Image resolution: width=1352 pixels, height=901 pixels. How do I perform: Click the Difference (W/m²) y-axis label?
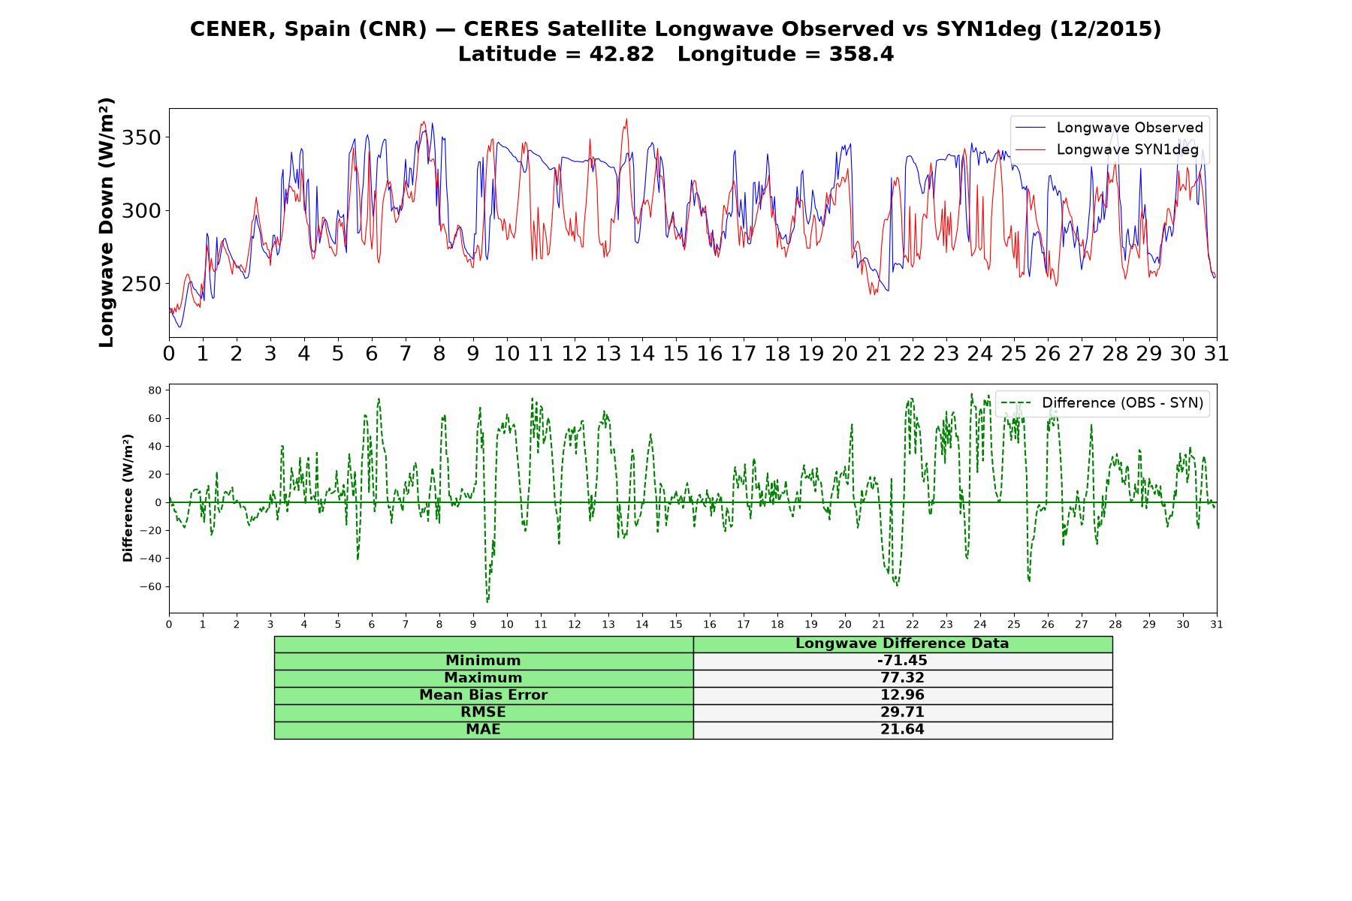click(128, 498)
